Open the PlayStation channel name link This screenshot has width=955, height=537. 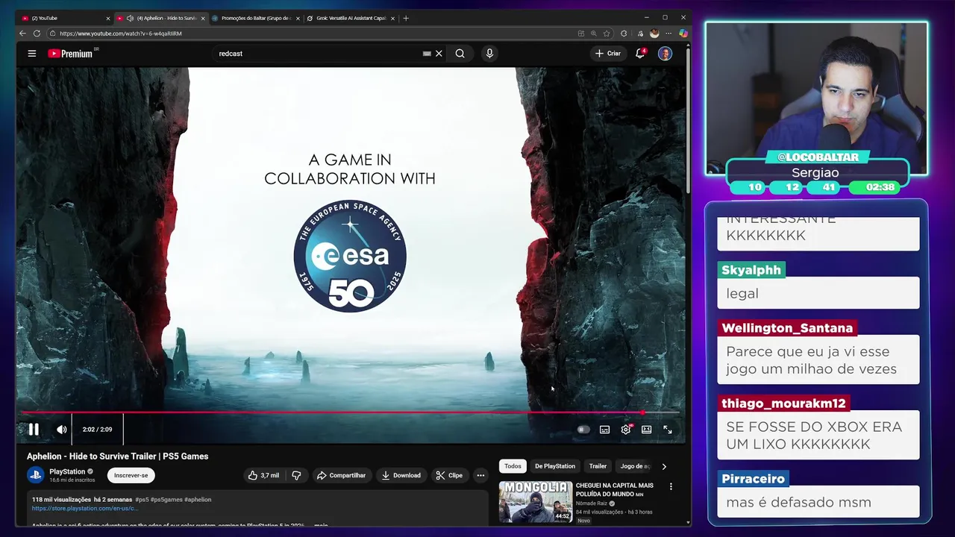pos(67,471)
